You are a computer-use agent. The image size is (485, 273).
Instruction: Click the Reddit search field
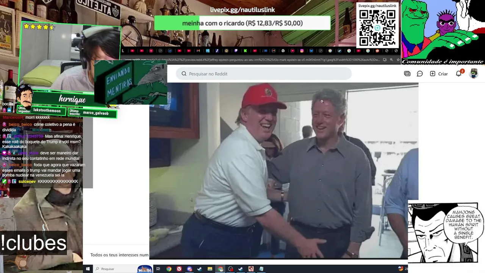point(264,74)
